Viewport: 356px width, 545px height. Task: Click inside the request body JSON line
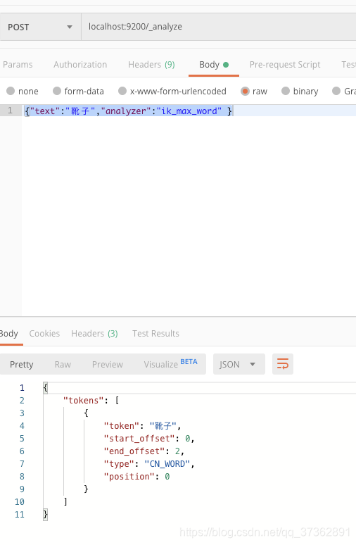click(x=189, y=111)
